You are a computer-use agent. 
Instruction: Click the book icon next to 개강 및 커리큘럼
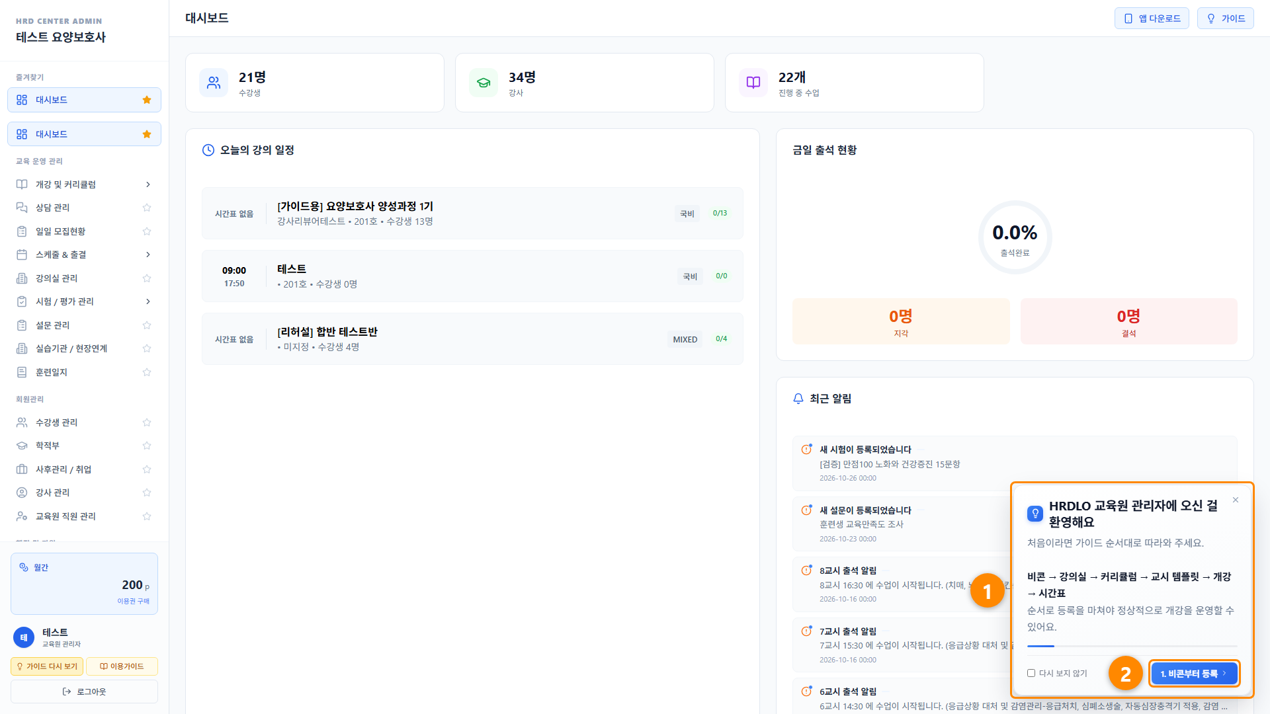[x=22, y=184]
